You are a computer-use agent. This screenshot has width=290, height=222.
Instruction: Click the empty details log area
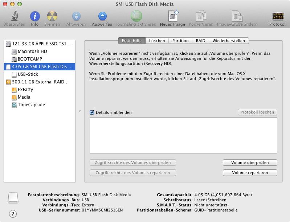click(x=183, y=136)
